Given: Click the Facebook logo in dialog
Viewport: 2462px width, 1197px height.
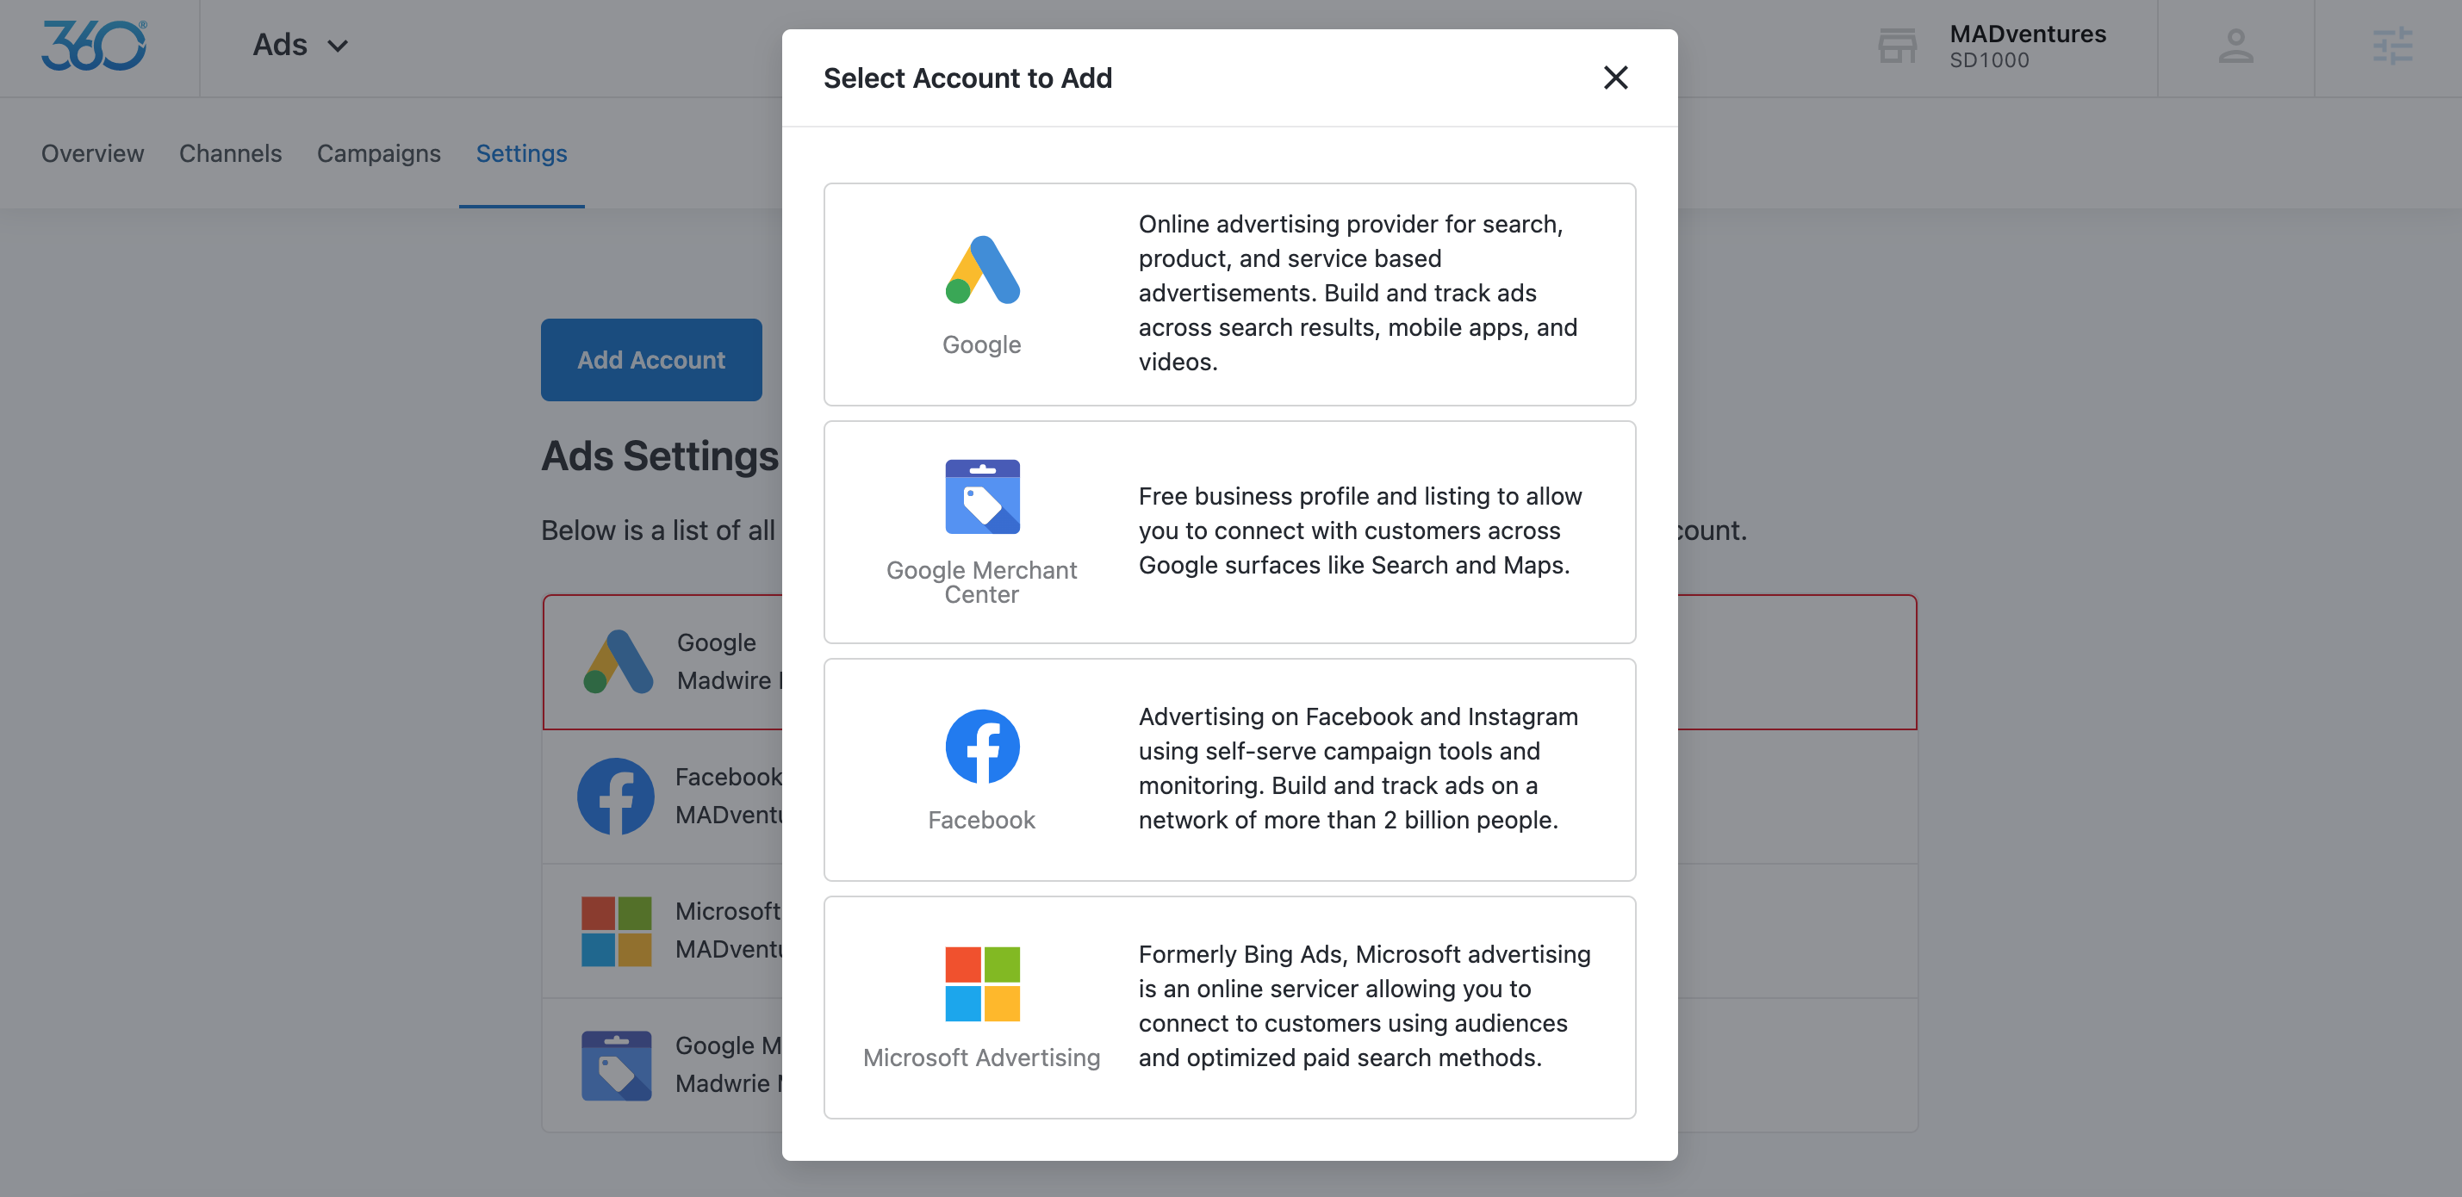Looking at the screenshot, I should click(x=981, y=746).
